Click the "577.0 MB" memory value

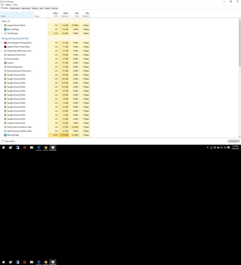tap(65, 135)
